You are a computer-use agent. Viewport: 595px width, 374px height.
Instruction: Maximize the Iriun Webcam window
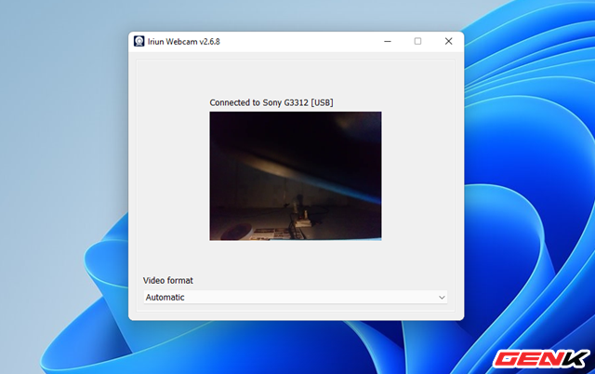(417, 41)
